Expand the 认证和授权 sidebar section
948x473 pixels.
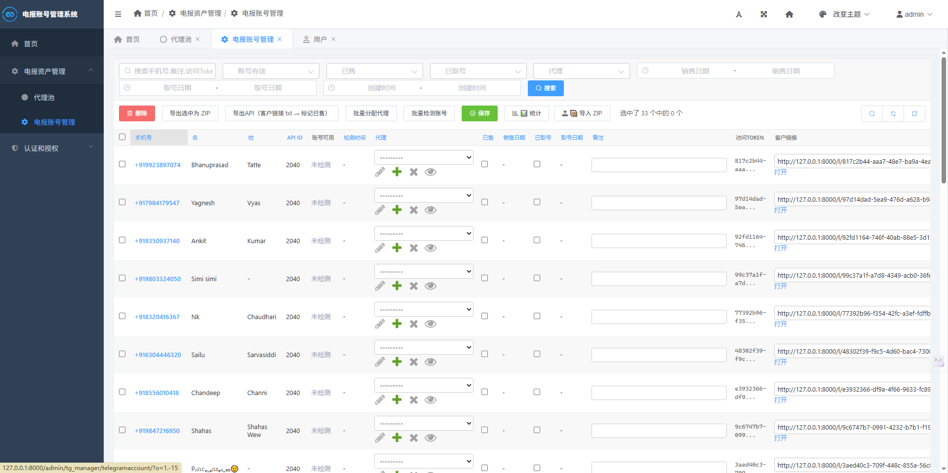coord(52,148)
